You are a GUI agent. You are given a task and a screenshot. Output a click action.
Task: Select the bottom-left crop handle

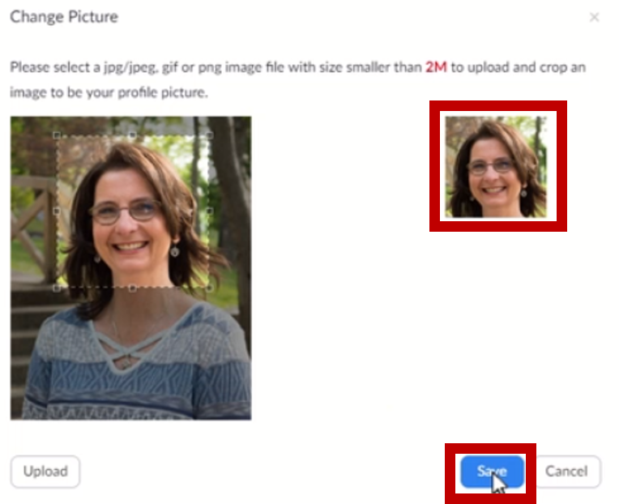[x=57, y=288]
